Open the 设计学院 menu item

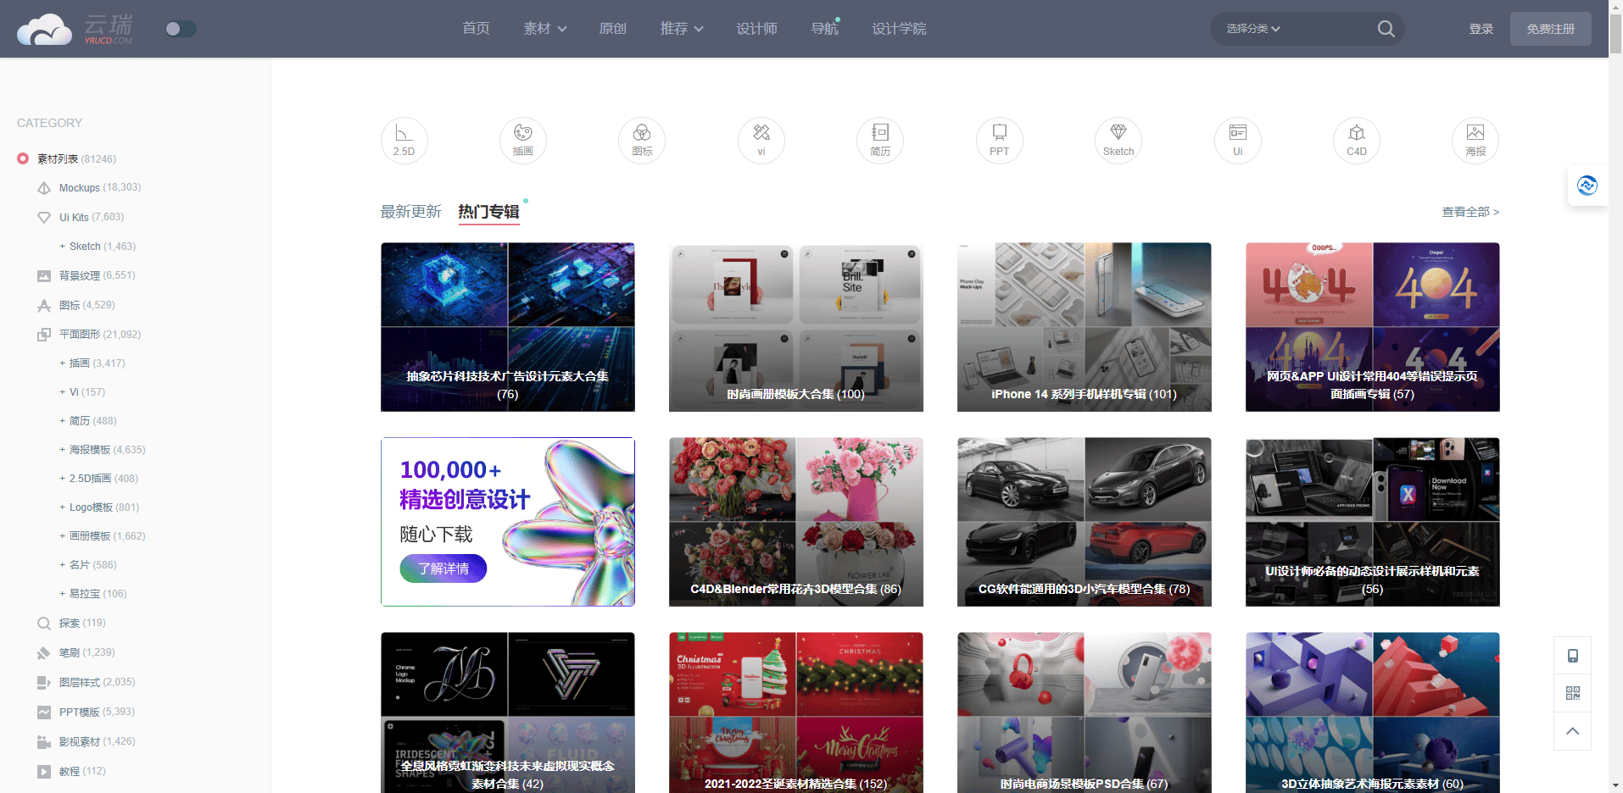tap(899, 29)
